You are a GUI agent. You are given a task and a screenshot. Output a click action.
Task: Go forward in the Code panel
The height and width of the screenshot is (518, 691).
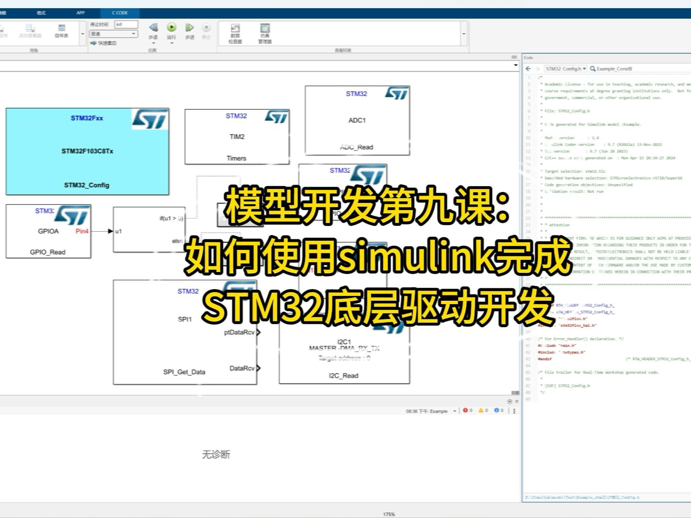tap(537, 69)
